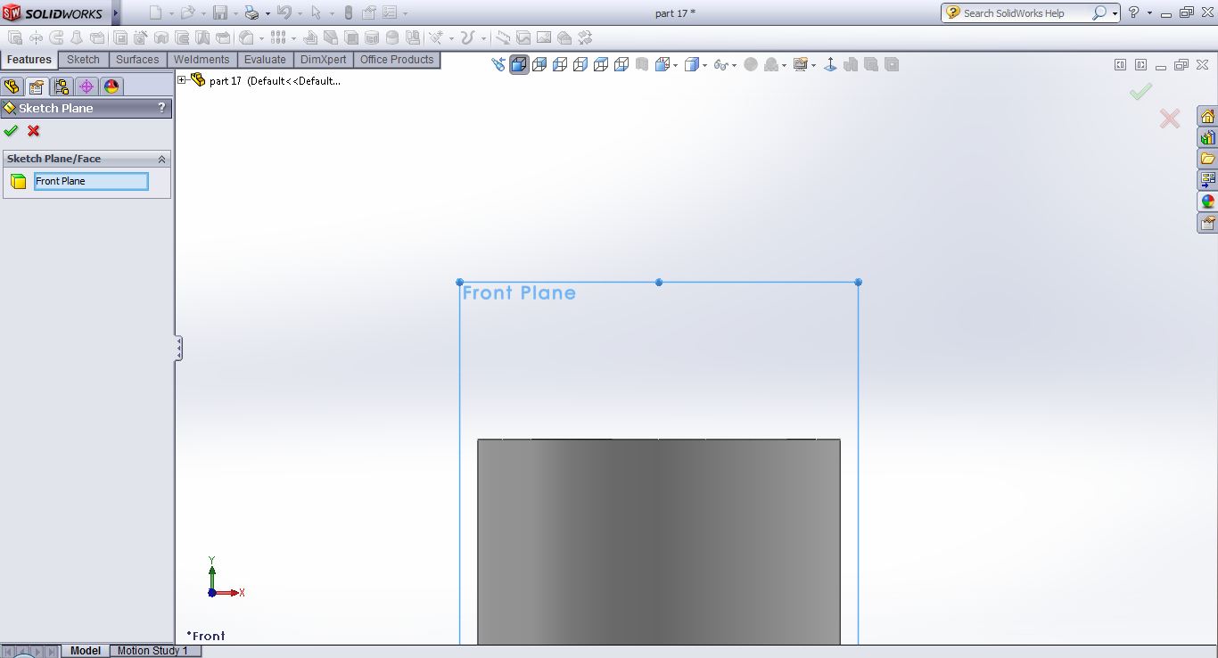The image size is (1218, 658).
Task: Collapse the Sketch Plane/Face section chevron
Action: tap(161, 159)
